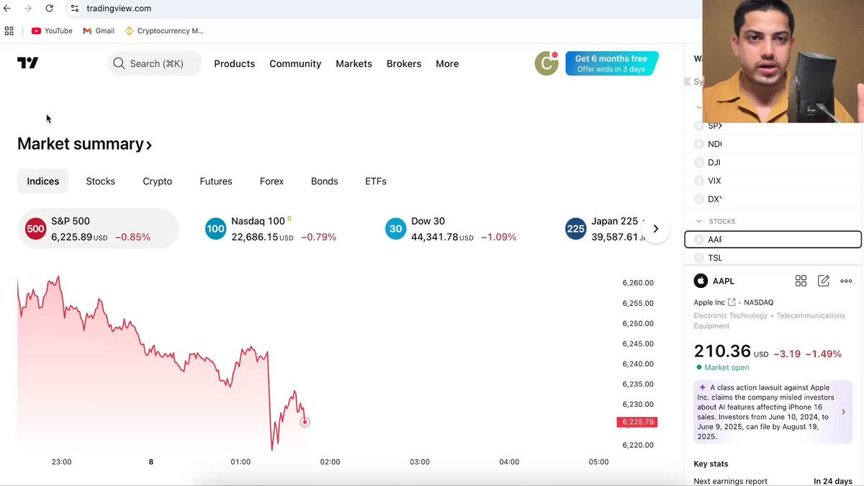The image size is (864, 486).
Task: Switch to the Stocks tab
Action: (101, 181)
